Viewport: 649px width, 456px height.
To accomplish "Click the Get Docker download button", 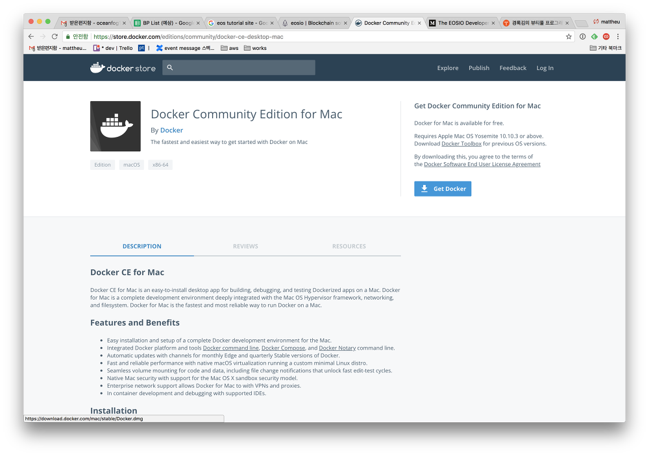I will click(443, 189).
